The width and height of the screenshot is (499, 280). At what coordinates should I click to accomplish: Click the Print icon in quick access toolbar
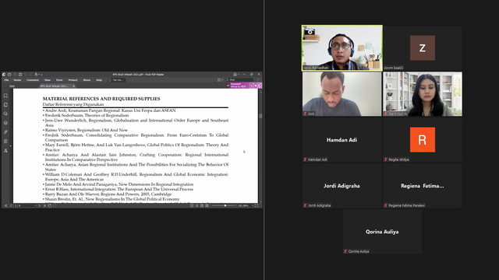(20, 75)
